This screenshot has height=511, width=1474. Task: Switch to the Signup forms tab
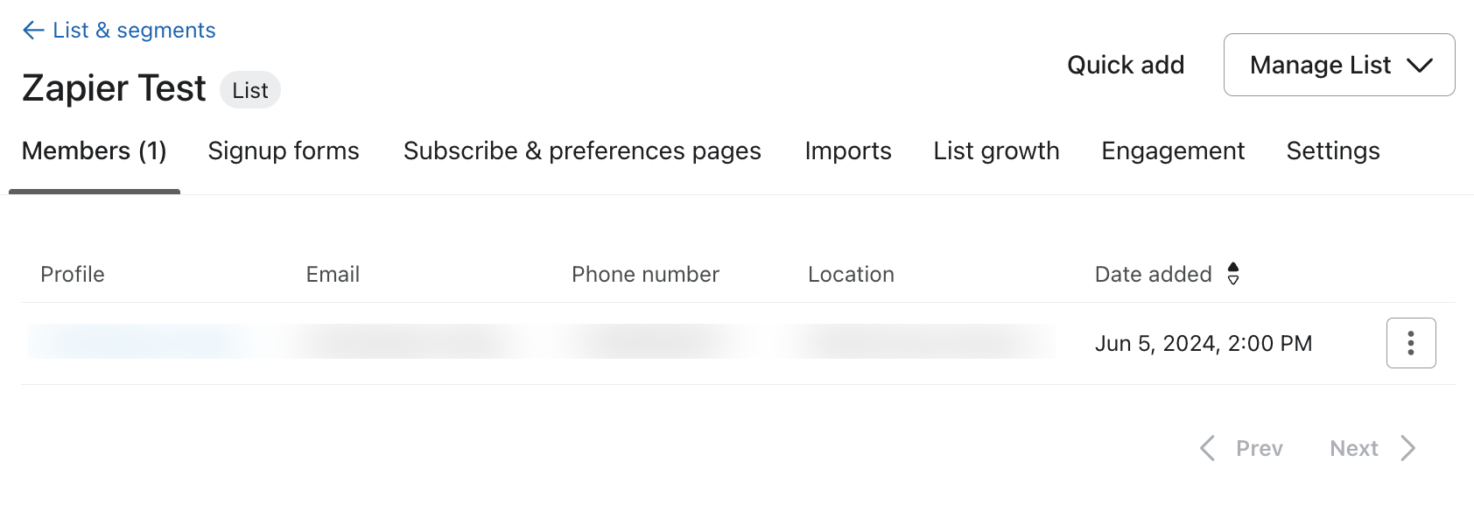(x=284, y=151)
